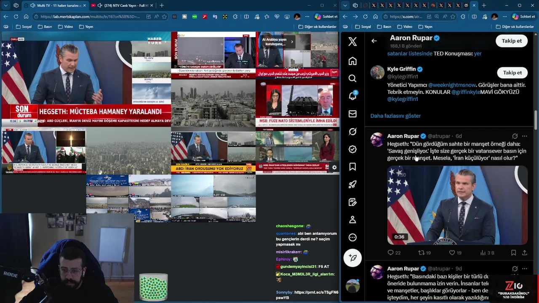Open Sohbet et Copilot in left browser
This screenshot has height=303, width=539.
click(326, 16)
